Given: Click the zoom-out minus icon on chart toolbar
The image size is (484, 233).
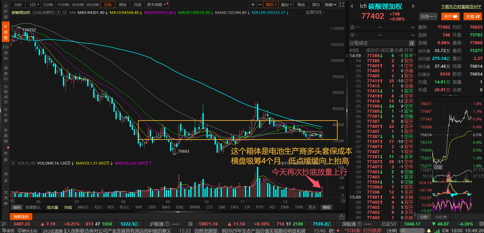Looking at the screenshot, I should [x=260, y=5].
